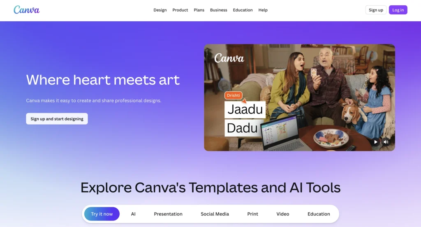
Task: Click the Canva logo in header
Action: coord(27,10)
